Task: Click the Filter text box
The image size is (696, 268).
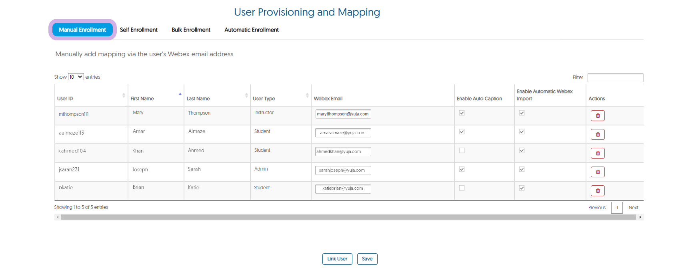Action: click(615, 77)
